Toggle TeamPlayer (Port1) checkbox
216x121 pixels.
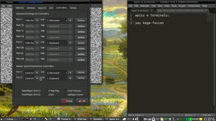coord(20,91)
